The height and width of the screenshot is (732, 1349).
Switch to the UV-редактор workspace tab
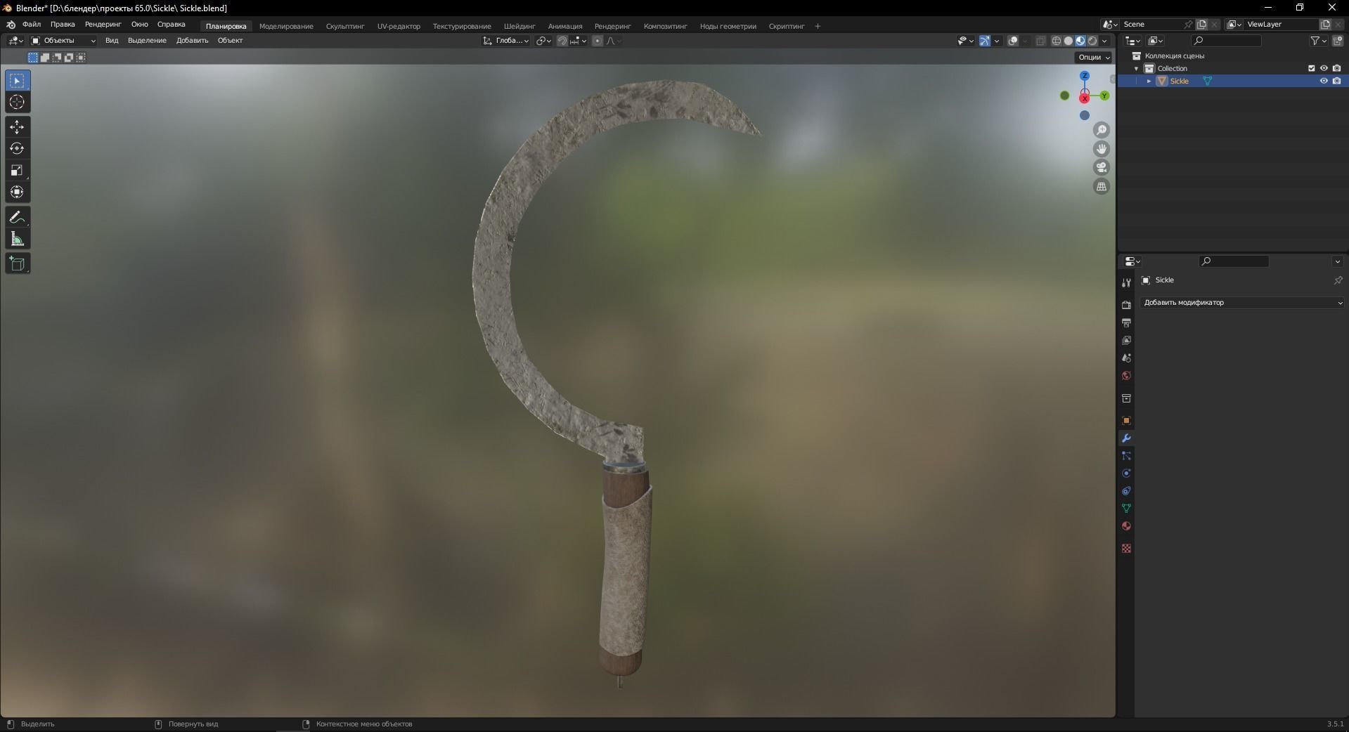[399, 26]
